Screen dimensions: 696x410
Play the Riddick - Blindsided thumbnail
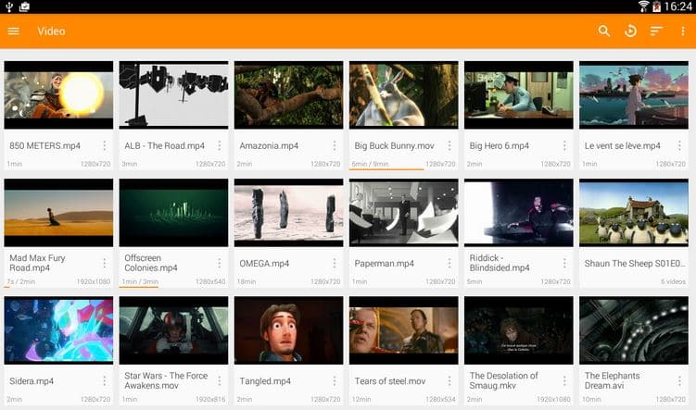(x=518, y=213)
